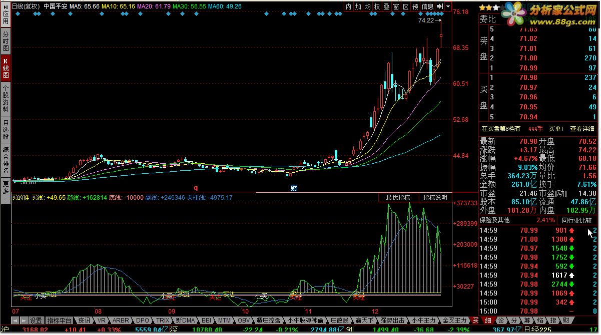This screenshot has height=335, width=601.
Task: Click the scroll-left arrow in indicator tabs
Action: pyautogui.click(x=15, y=321)
